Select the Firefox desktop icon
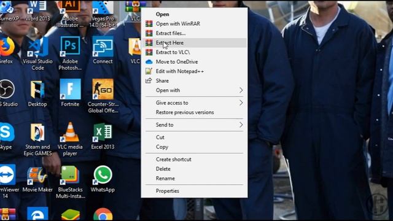This screenshot has width=393, height=221. [x=7, y=50]
